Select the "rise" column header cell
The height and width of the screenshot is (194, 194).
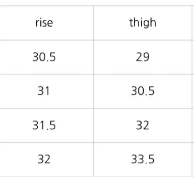click(x=46, y=23)
